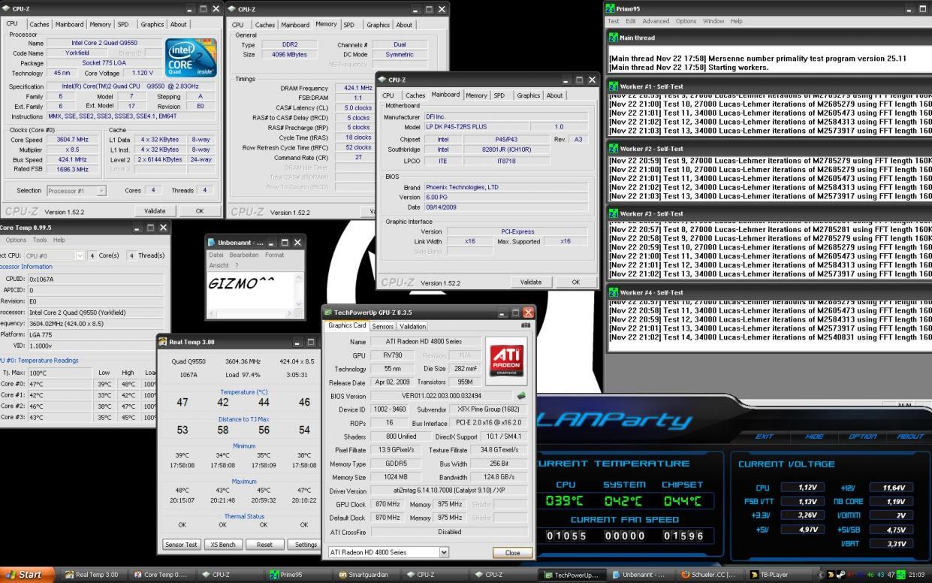Screen dimensions: 932x583
Task: Click OK in the CPU-Z processor window
Action: click(x=200, y=211)
